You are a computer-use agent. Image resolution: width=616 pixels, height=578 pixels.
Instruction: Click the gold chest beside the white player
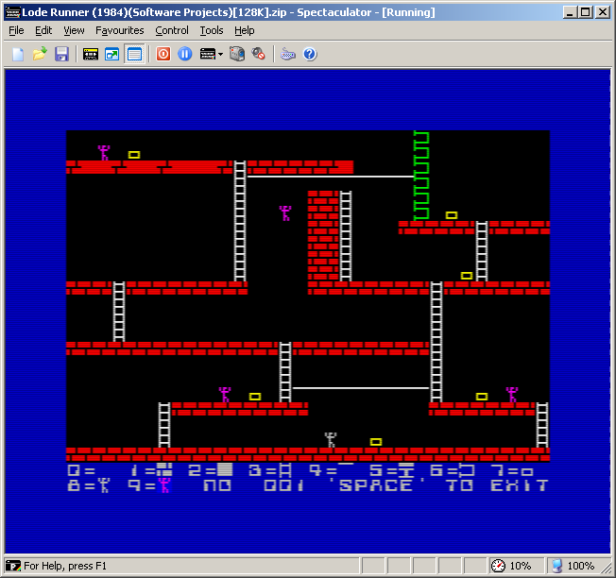point(376,442)
